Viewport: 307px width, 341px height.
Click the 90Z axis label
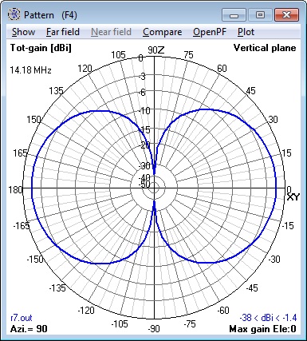pyautogui.click(x=156, y=50)
